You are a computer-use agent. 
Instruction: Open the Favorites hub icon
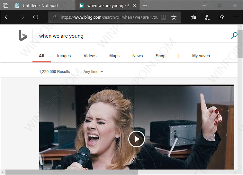193,17
